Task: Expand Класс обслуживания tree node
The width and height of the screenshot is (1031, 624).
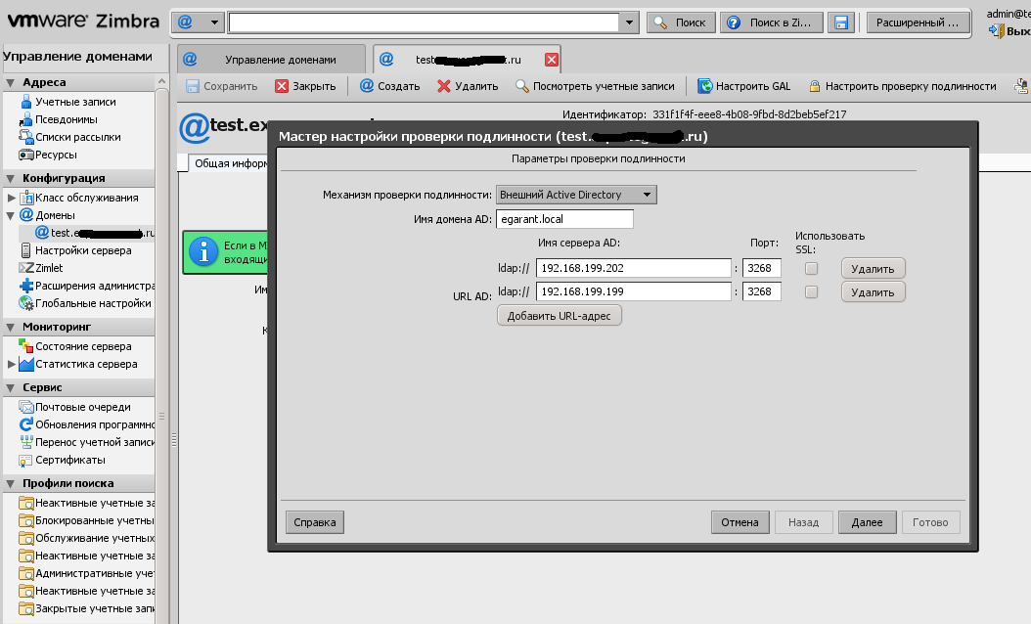Action: (11, 198)
